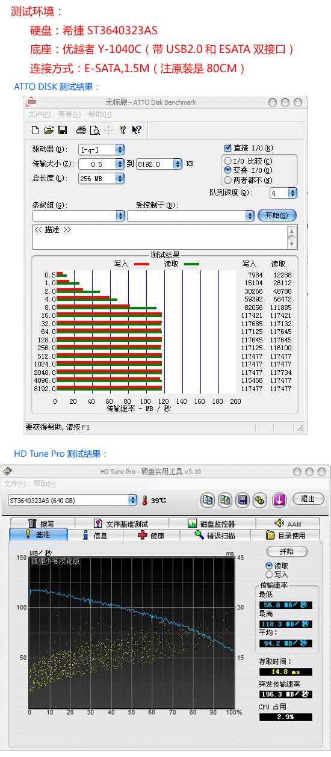Click the purple download arrow icon in HD Tune
Screen dimensions: 331x757
(279, 499)
